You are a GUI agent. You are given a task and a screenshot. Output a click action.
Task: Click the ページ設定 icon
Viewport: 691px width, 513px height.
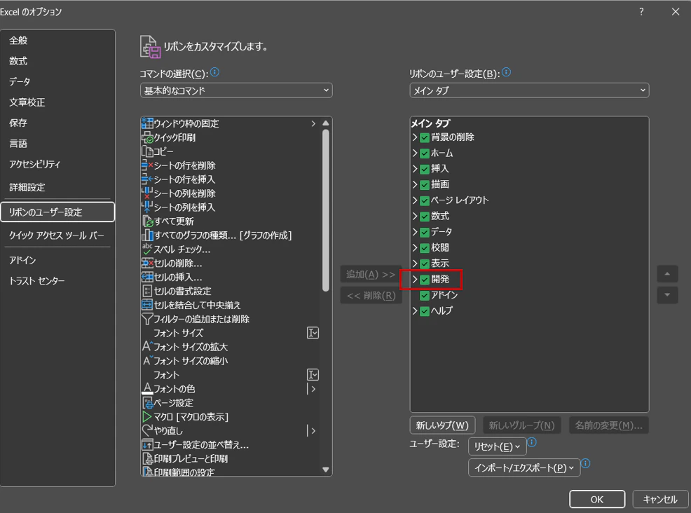147,403
